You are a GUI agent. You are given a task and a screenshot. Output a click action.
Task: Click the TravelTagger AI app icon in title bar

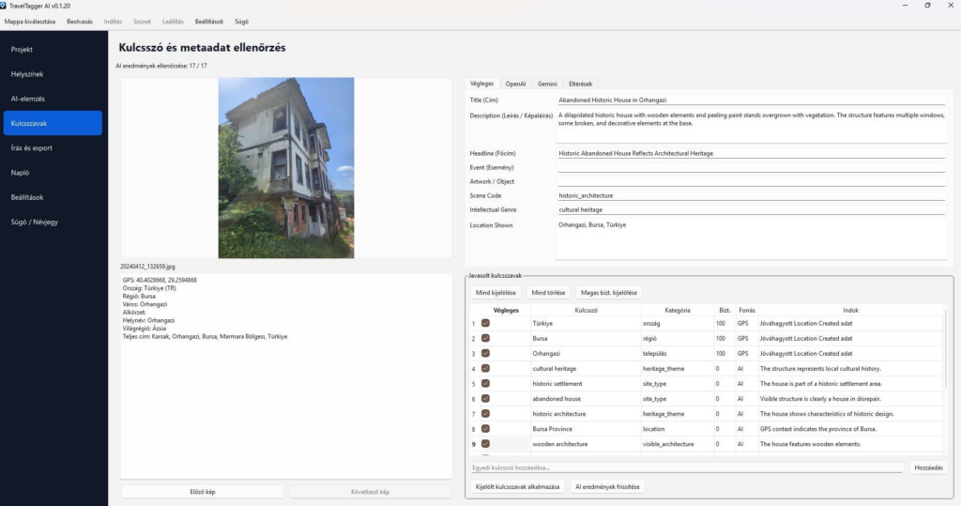[3, 6]
